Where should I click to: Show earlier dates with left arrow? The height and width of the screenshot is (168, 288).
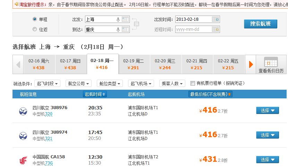click(18, 64)
